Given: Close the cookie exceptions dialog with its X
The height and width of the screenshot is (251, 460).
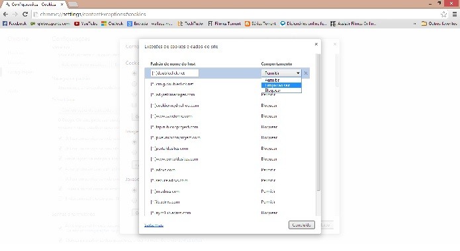Looking at the screenshot, I should point(316,44).
